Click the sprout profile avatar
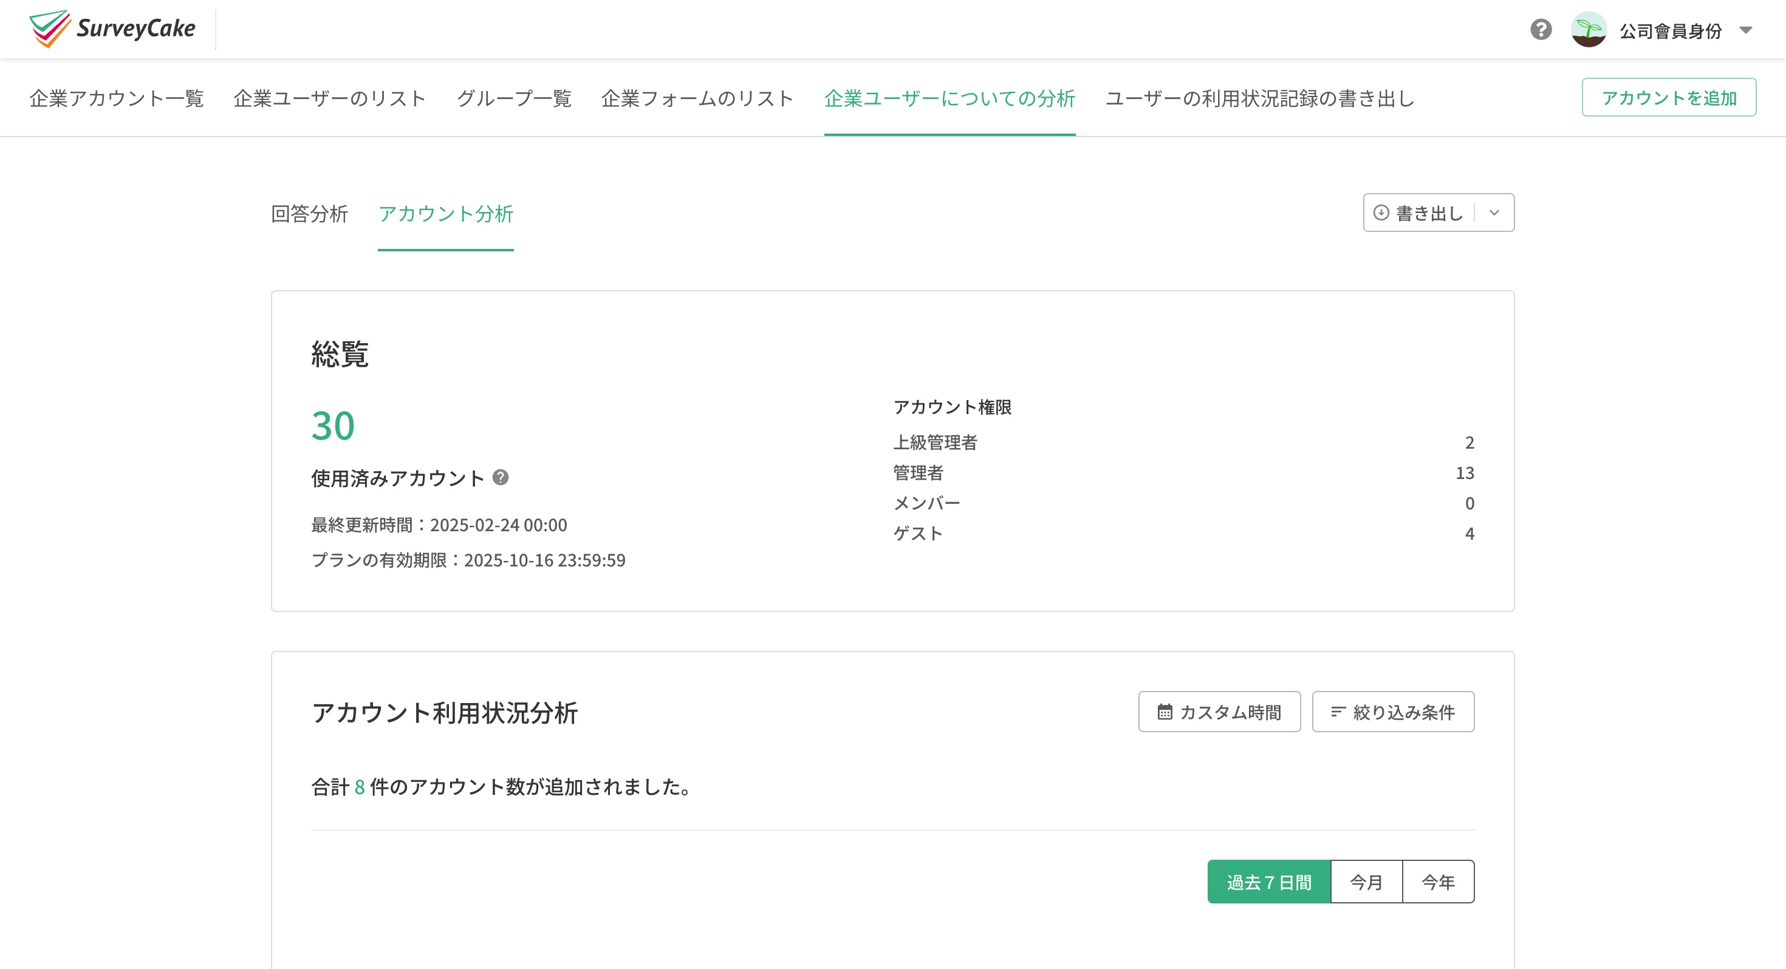 point(1589,29)
